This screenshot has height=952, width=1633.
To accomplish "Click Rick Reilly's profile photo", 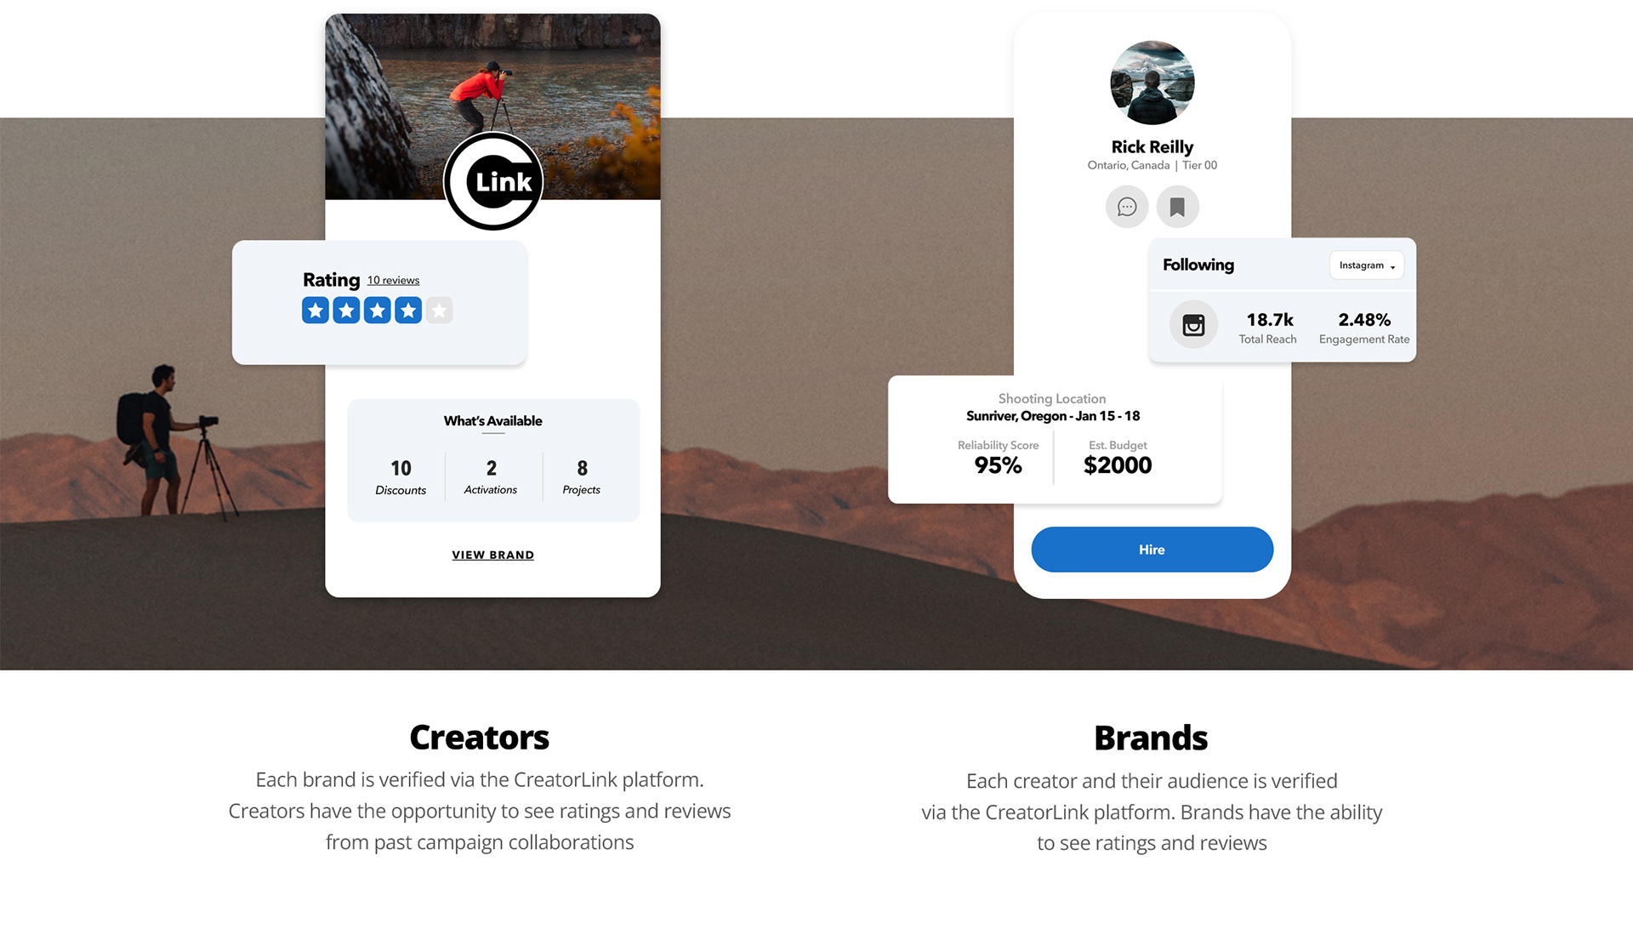I will [1152, 83].
